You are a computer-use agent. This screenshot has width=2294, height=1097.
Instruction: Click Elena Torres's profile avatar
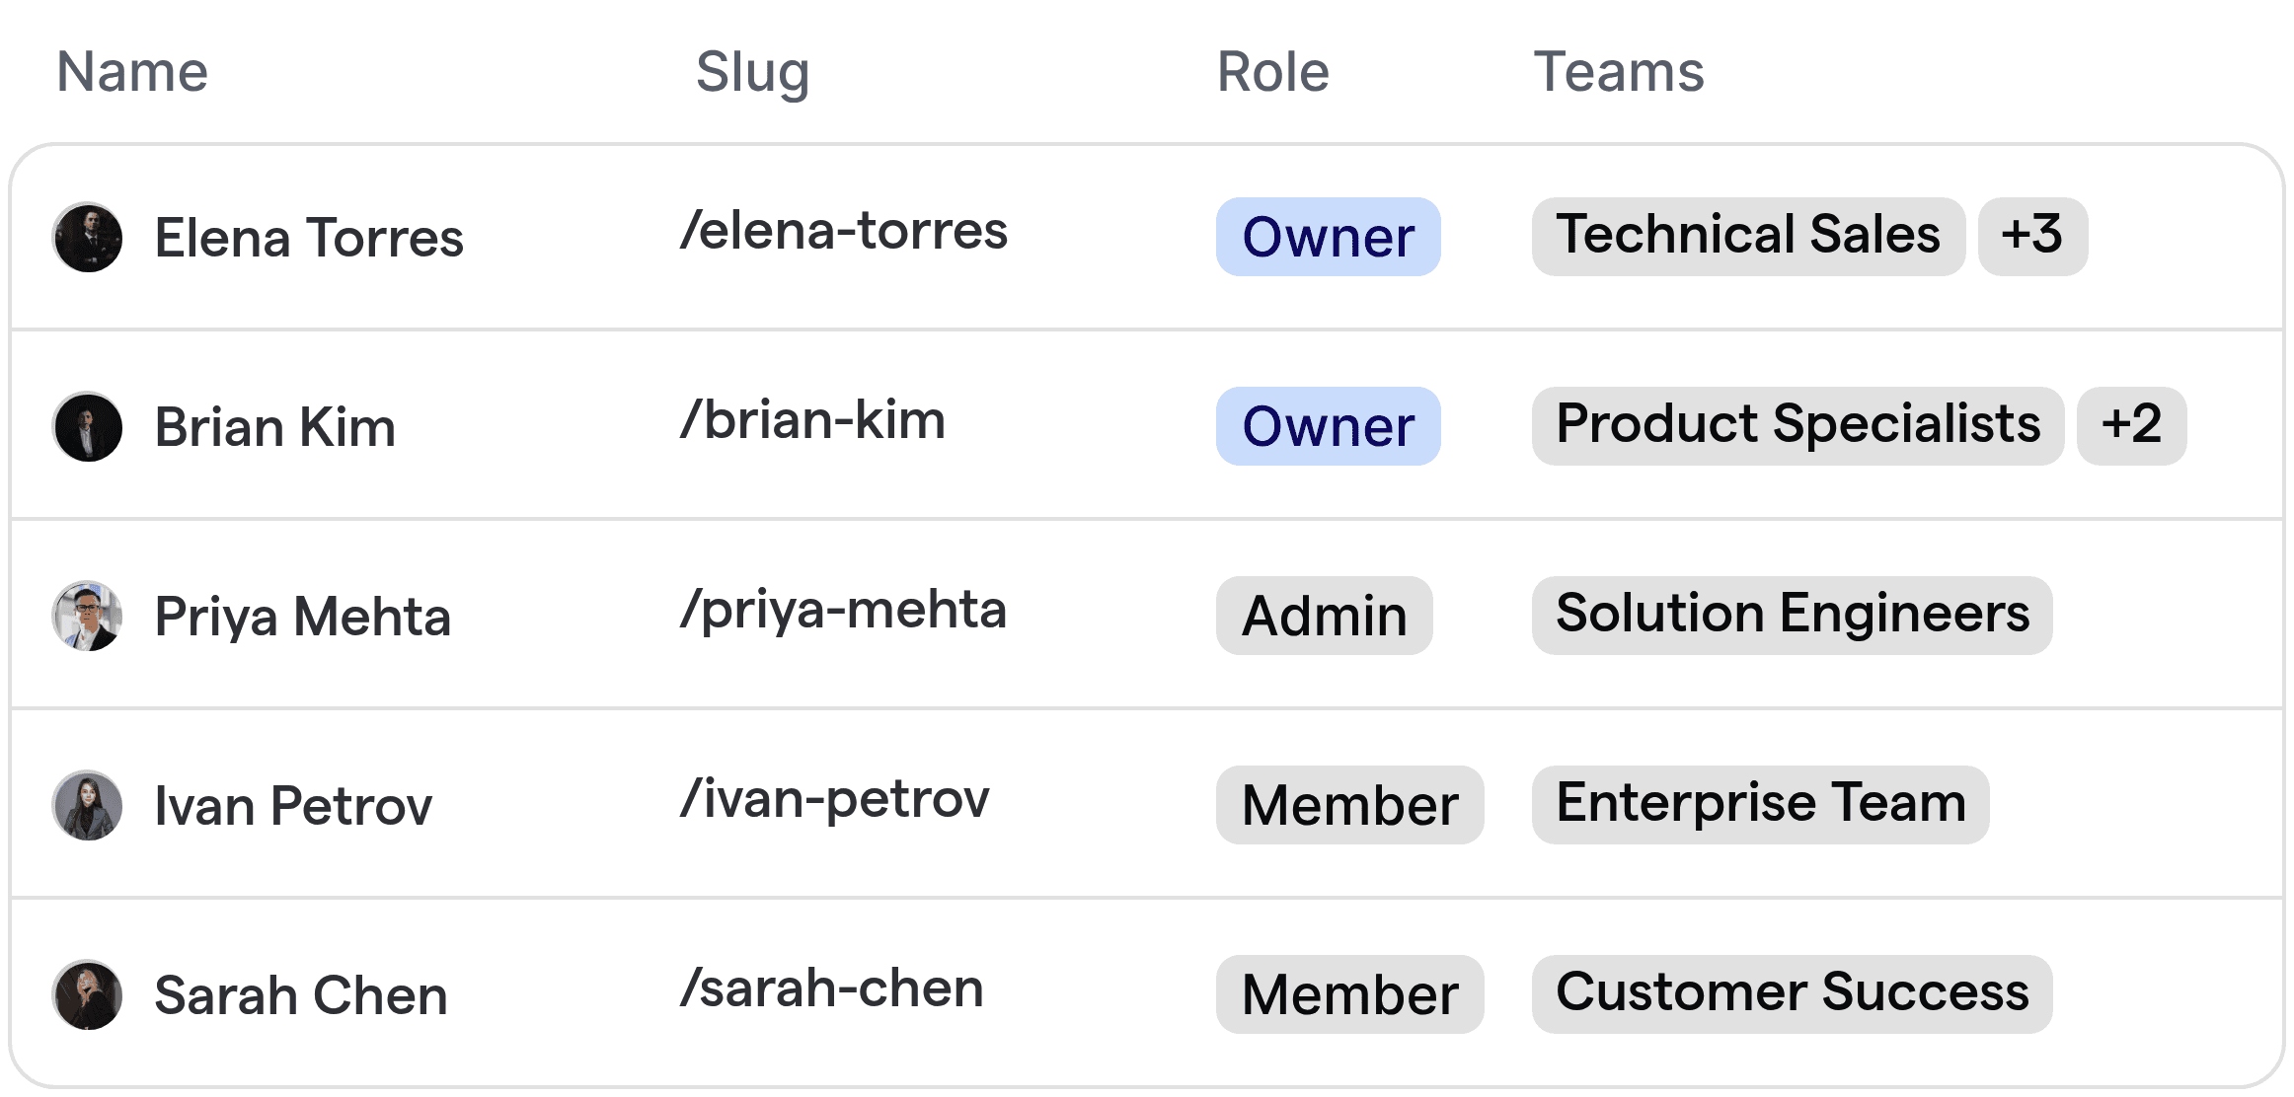(x=88, y=237)
